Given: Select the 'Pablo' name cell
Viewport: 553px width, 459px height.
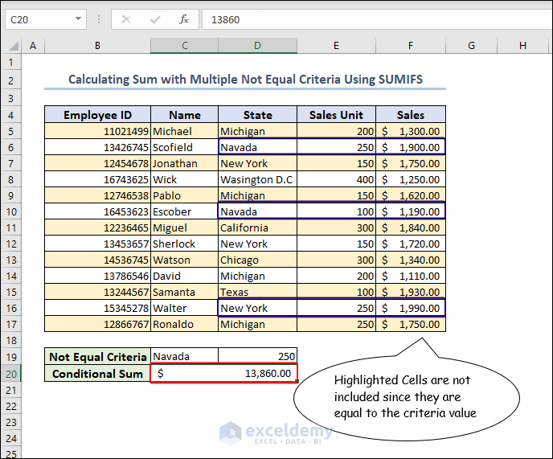Looking at the screenshot, I should (x=184, y=196).
